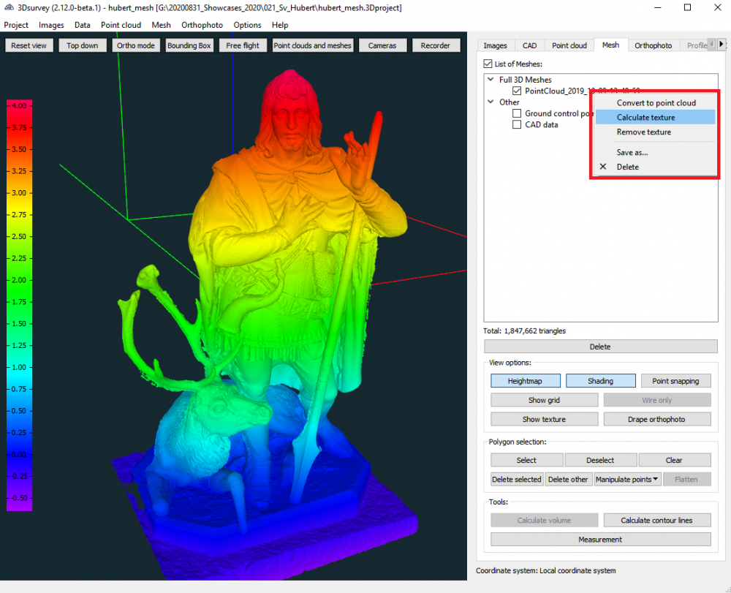The height and width of the screenshot is (593, 731).
Task: Uncheck the PointCloud_2019 mesh checkbox
Action: 518,91
